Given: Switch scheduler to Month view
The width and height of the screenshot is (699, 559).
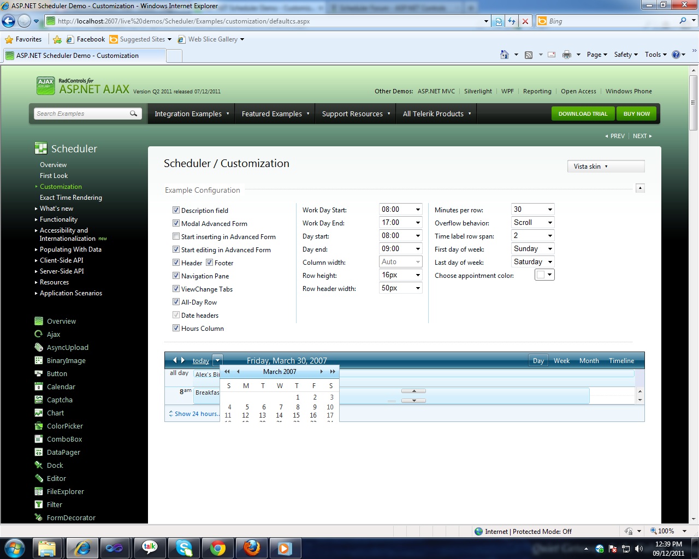Looking at the screenshot, I should [589, 361].
